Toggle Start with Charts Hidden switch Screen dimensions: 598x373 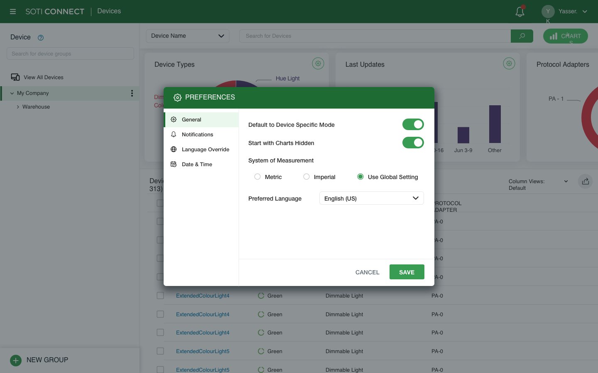point(413,143)
